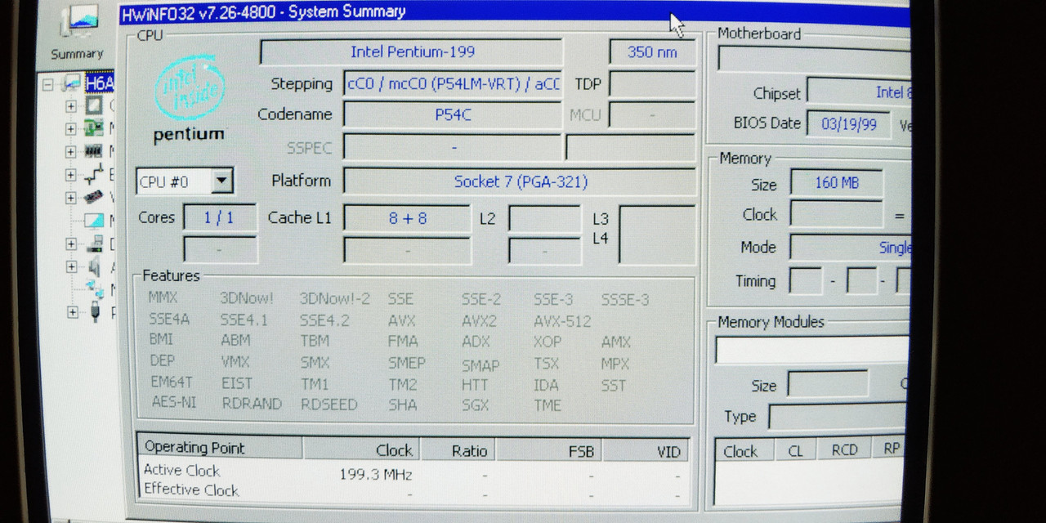Screen dimensions: 1046x523
Task: Click the AES-NI feature label
Action: 174,402
